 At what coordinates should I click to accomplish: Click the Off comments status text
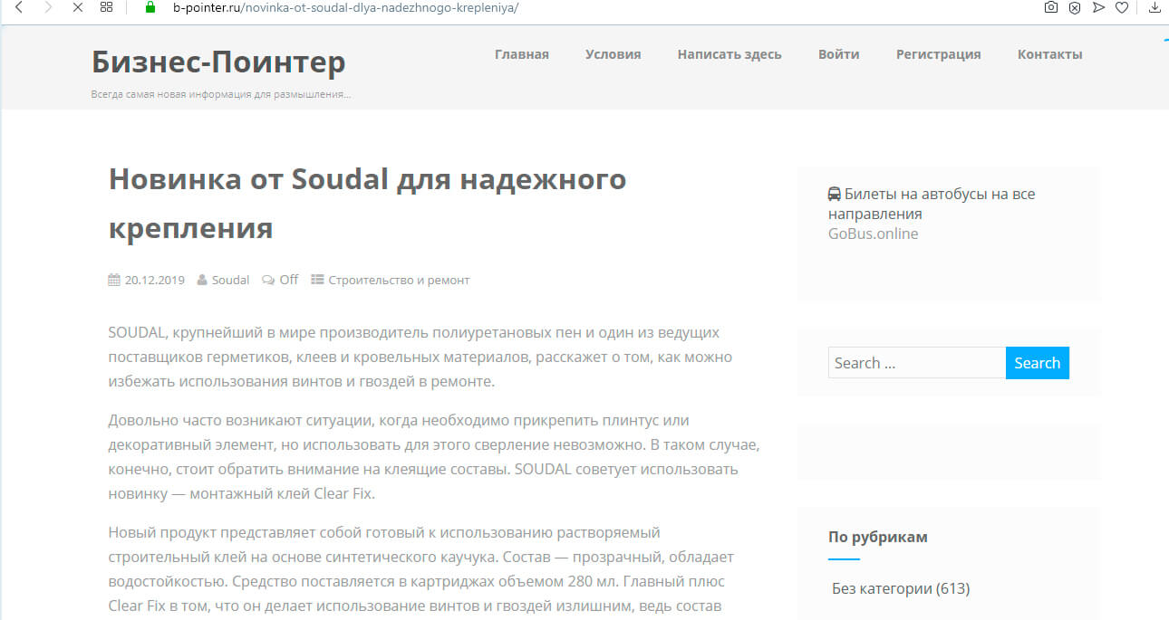(x=289, y=280)
